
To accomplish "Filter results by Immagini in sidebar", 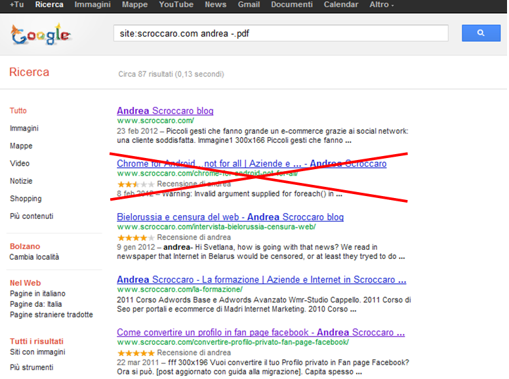I will [24, 128].
